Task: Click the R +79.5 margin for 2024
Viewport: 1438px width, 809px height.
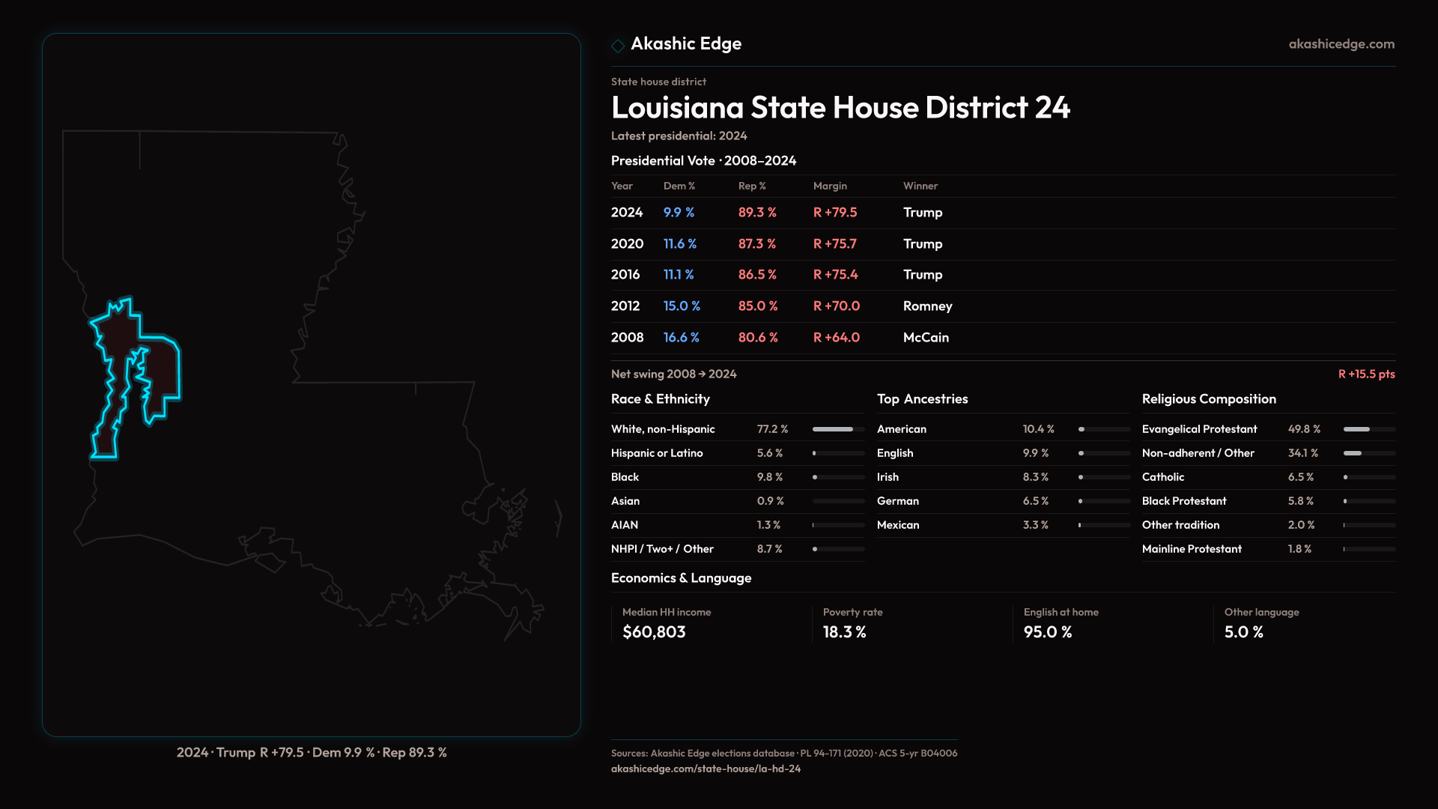Action: [835, 213]
